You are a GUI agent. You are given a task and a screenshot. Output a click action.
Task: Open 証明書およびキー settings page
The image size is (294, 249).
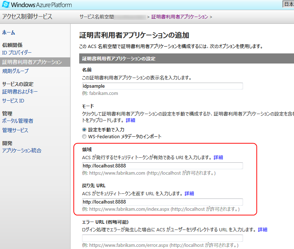20,92
